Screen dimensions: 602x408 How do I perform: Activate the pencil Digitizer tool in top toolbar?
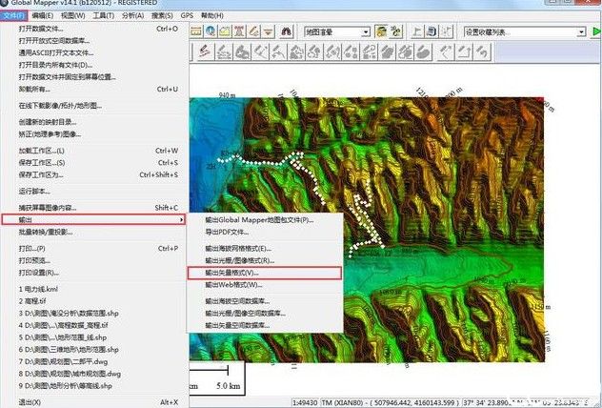click(x=253, y=31)
